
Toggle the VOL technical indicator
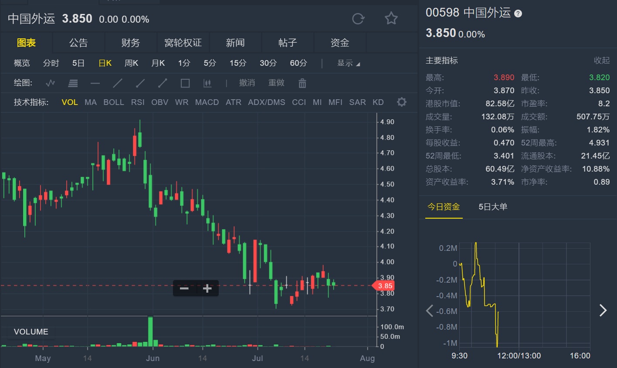point(70,102)
